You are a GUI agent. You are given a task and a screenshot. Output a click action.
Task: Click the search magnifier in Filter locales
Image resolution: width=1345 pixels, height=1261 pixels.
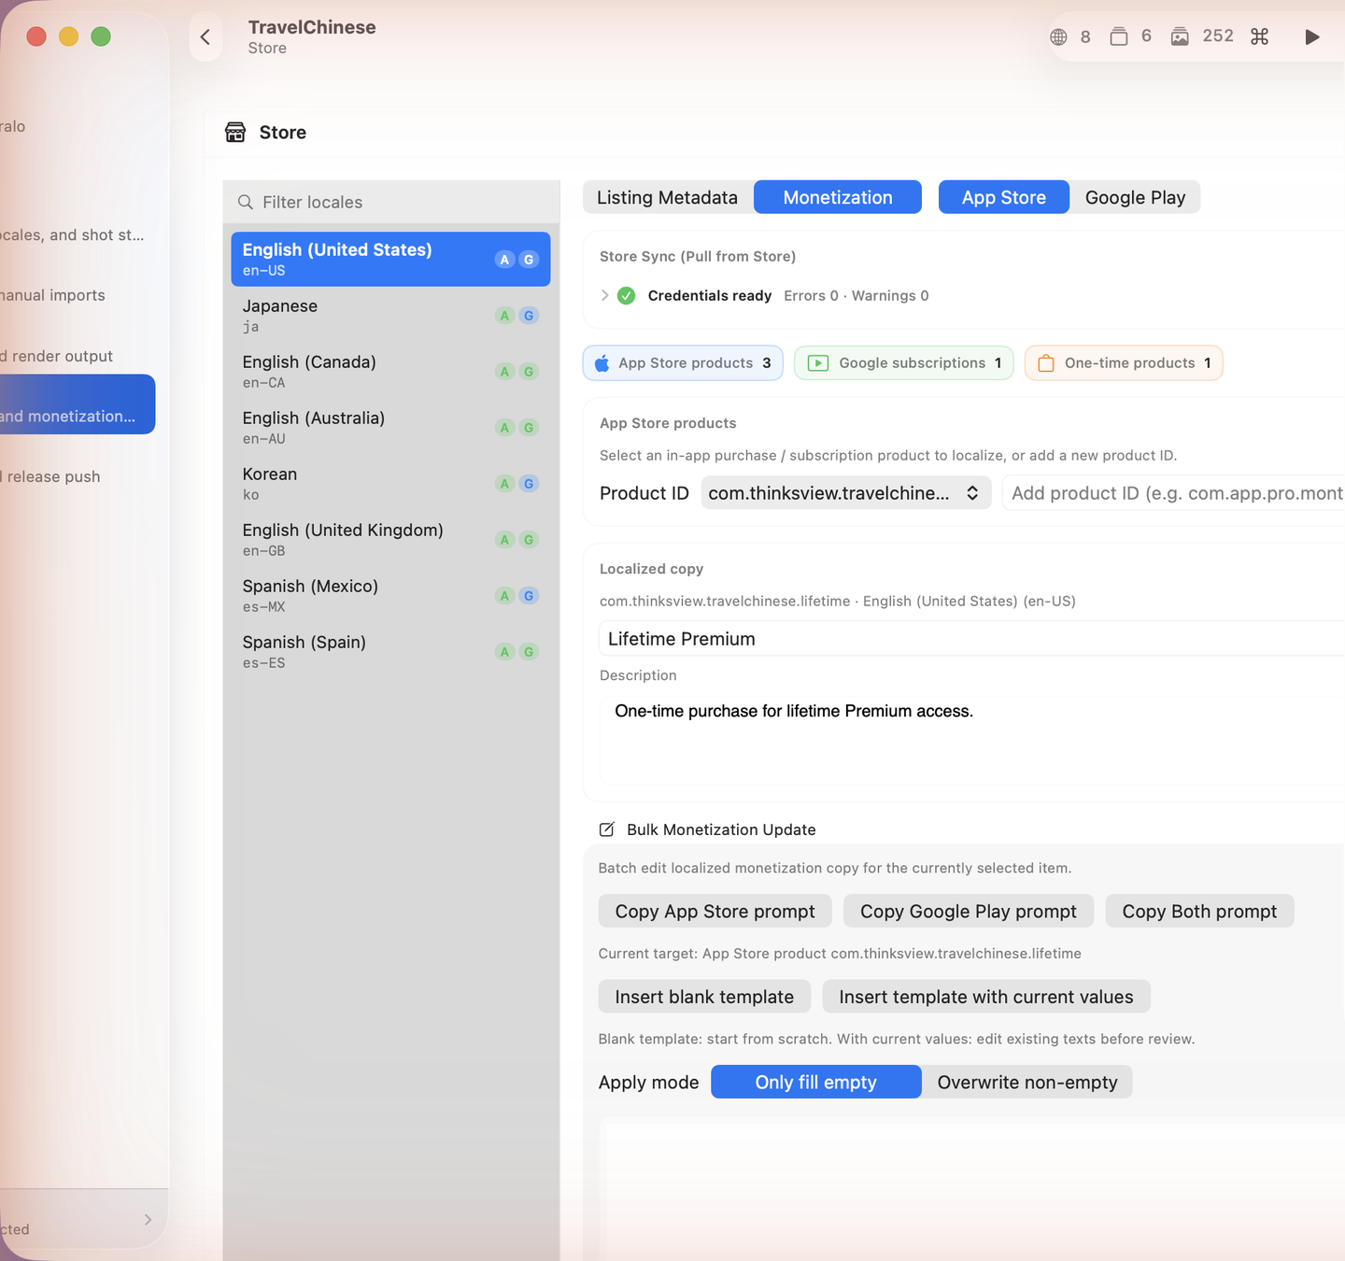point(246,202)
